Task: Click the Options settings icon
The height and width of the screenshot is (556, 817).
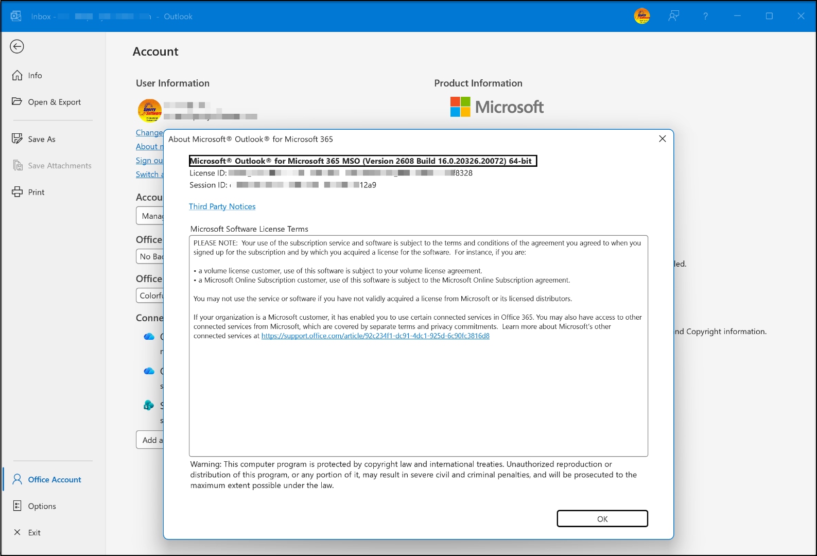Action: (x=17, y=506)
